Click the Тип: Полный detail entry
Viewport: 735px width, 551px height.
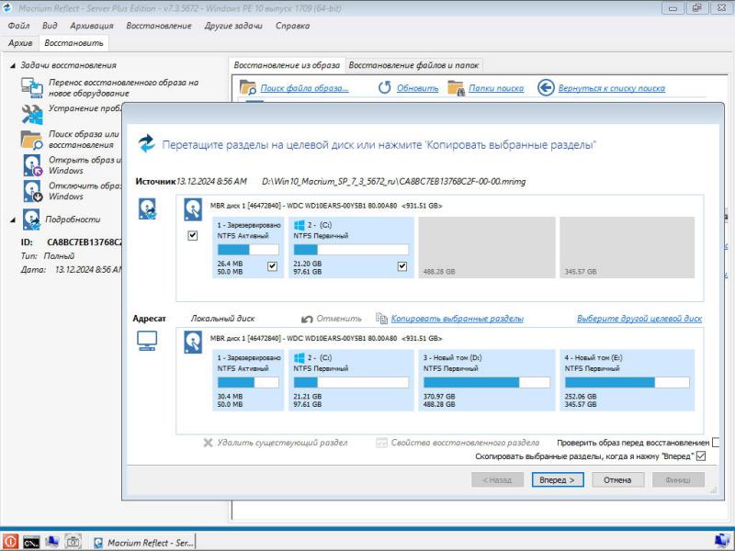pyautogui.click(x=48, y=256)
